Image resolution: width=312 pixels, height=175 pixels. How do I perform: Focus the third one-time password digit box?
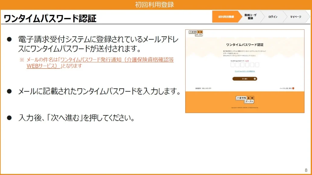242,65
